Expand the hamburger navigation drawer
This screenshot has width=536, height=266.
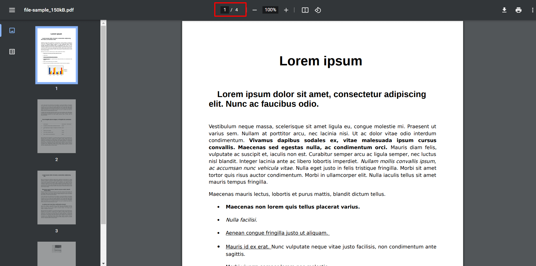[12, 10]
